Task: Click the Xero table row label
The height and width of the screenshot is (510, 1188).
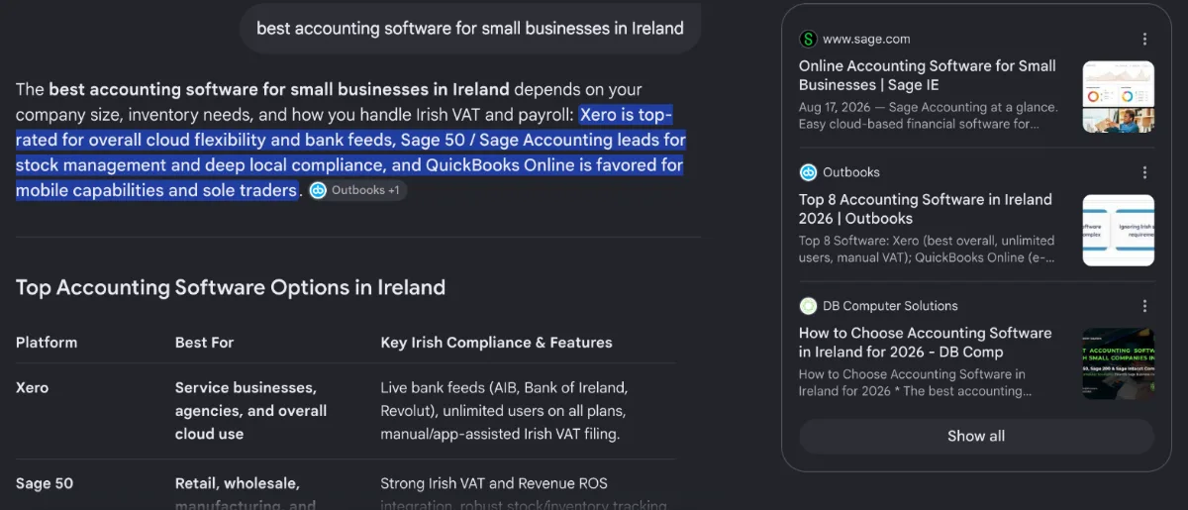Action: click(x=32, y=388)
